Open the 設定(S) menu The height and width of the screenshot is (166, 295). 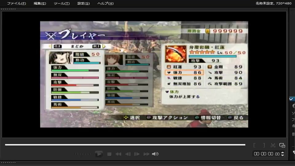[x=84, y=3]
